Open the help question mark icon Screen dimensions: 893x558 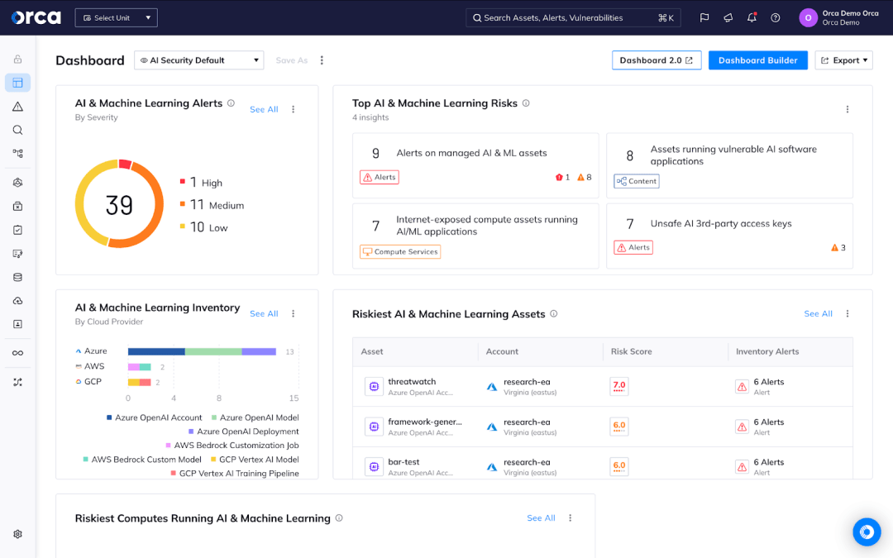coord(775,17)
